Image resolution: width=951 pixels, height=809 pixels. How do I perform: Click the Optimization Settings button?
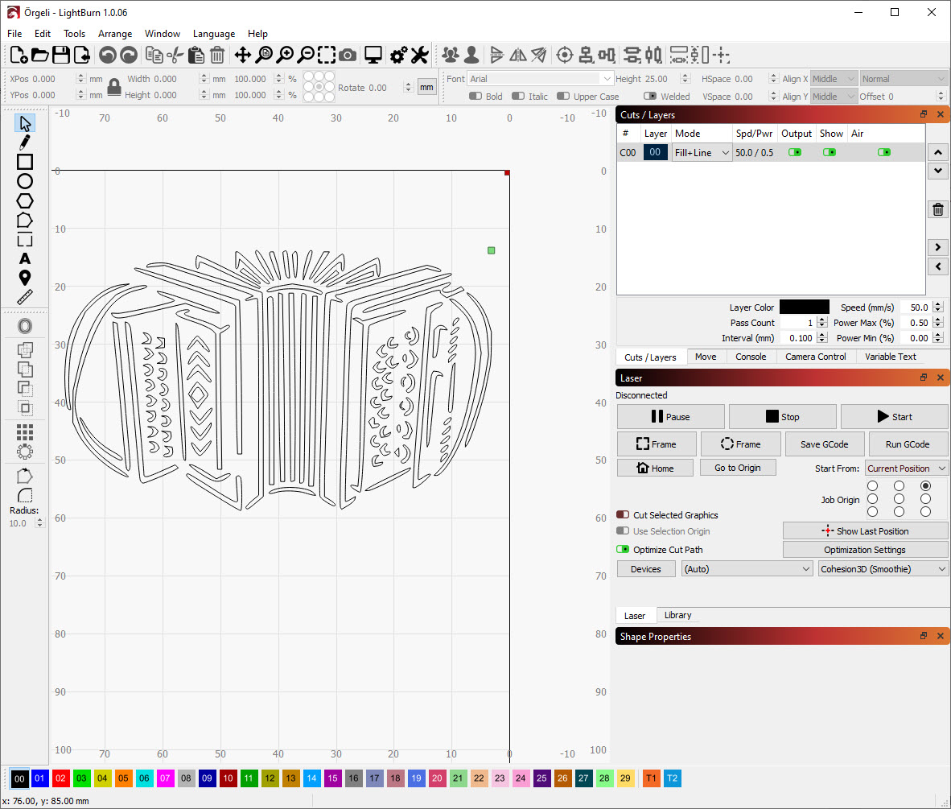pyautogui.click(x=865, y=550)
